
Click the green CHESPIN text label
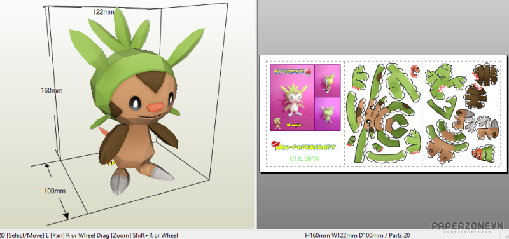305,158
